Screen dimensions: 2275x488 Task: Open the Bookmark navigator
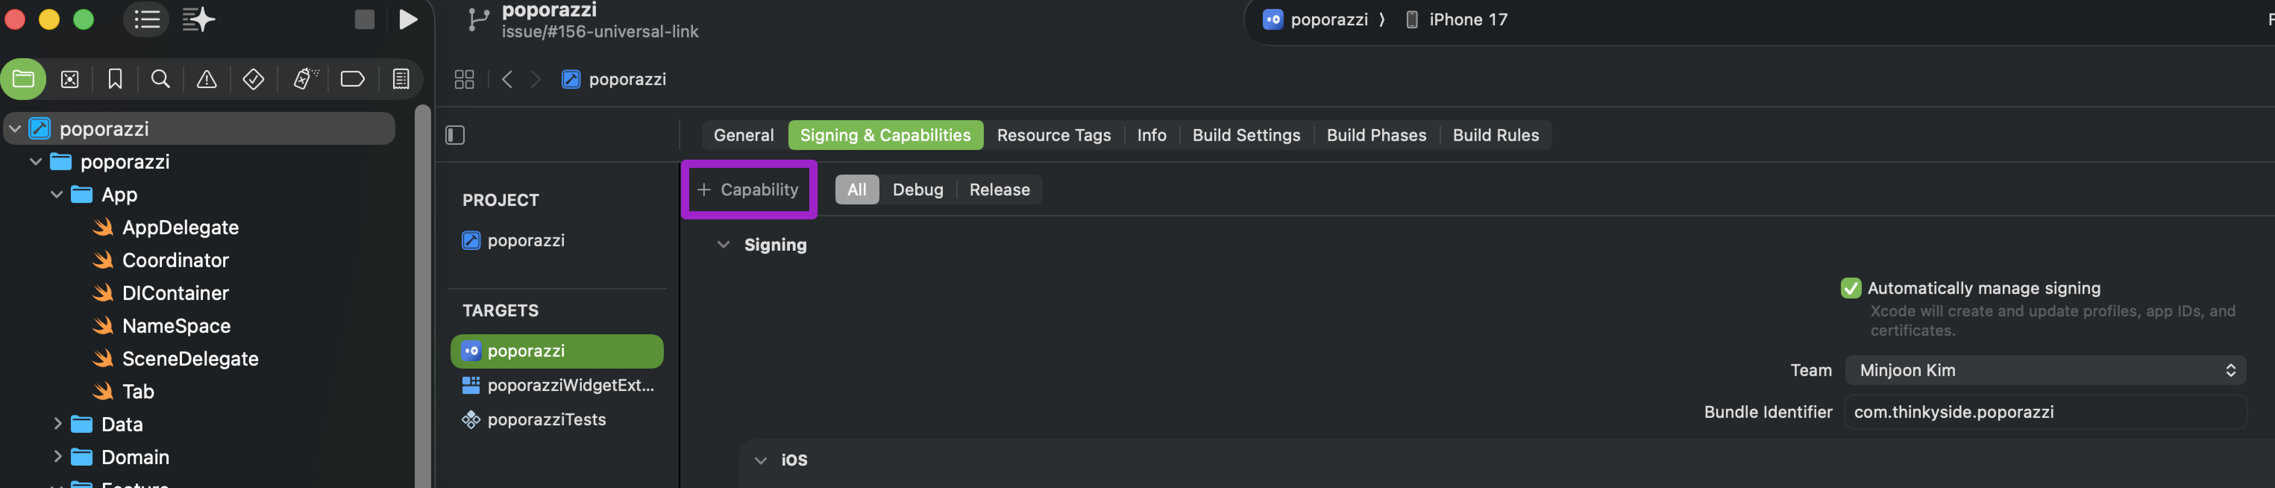[115, 79]
